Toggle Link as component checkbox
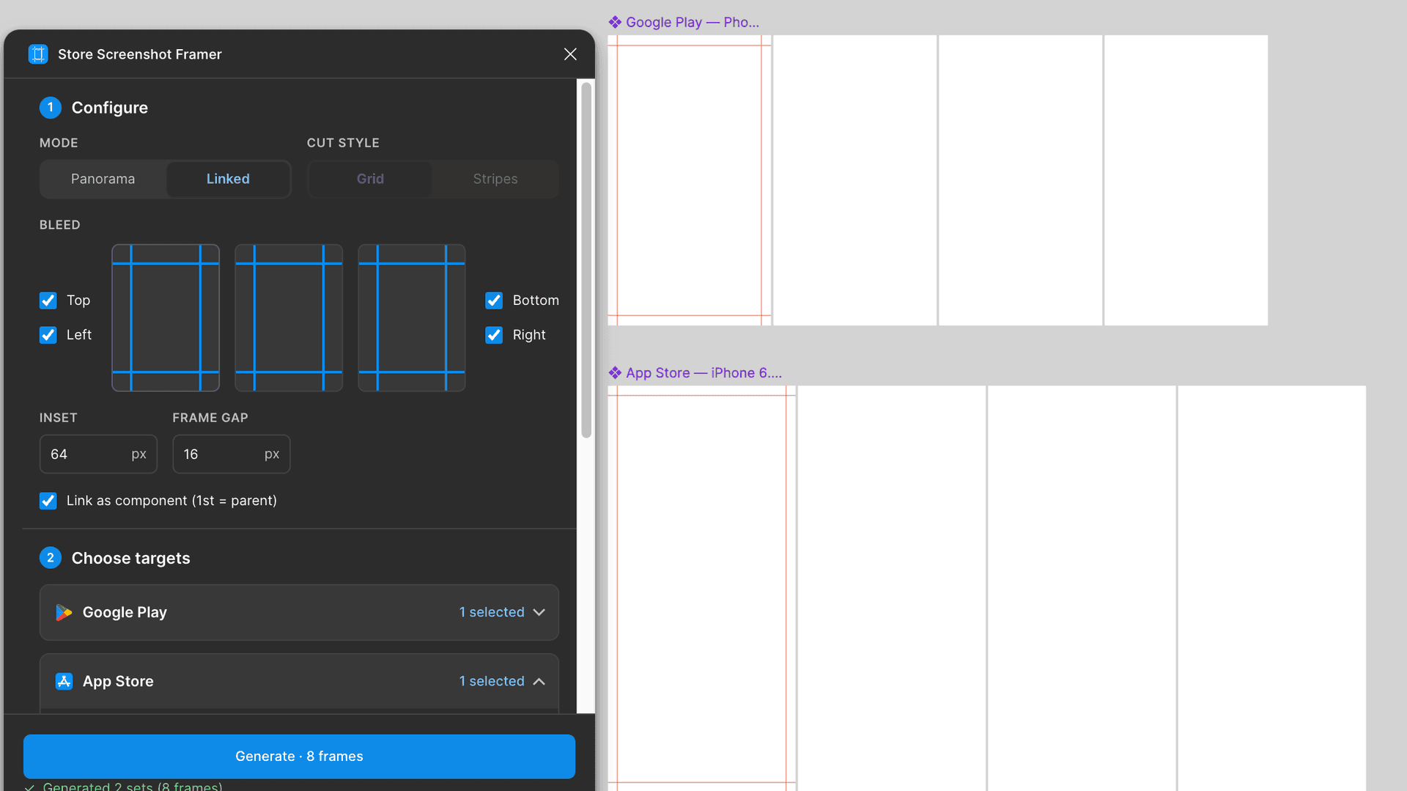This screenshot has height=791, width=1407. click(48, 501)
